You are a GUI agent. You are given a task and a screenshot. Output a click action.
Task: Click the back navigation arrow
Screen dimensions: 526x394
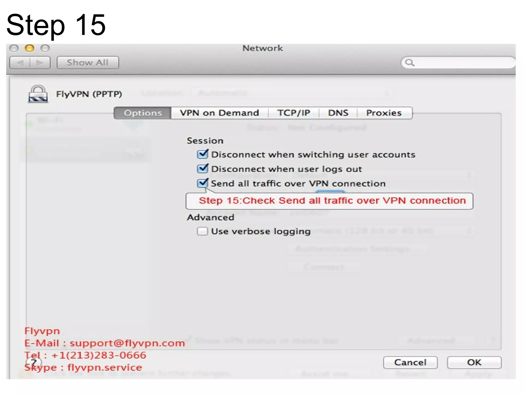(x=20, y=63)
